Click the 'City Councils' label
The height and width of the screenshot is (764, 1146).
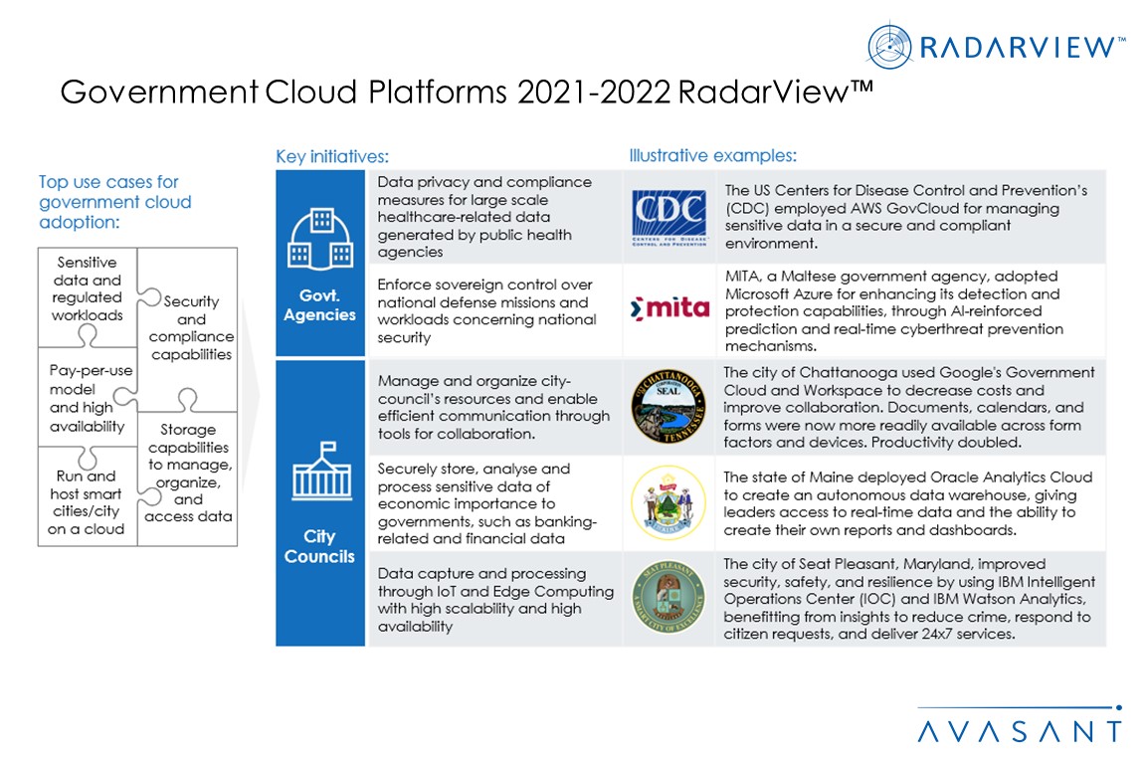[x=319, y=546]
